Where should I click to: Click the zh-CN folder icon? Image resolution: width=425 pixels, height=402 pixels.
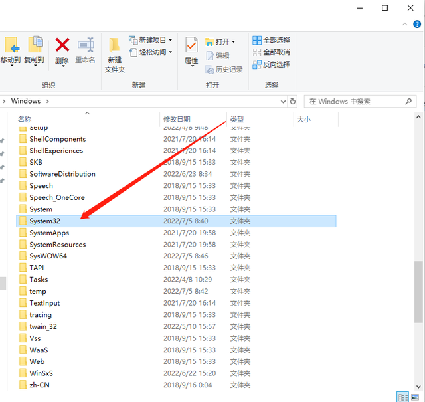pyautogui.click(x=23, y=385)
